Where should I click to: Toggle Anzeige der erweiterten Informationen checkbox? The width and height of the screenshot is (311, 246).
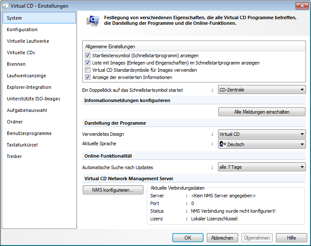tap(87, 77)
